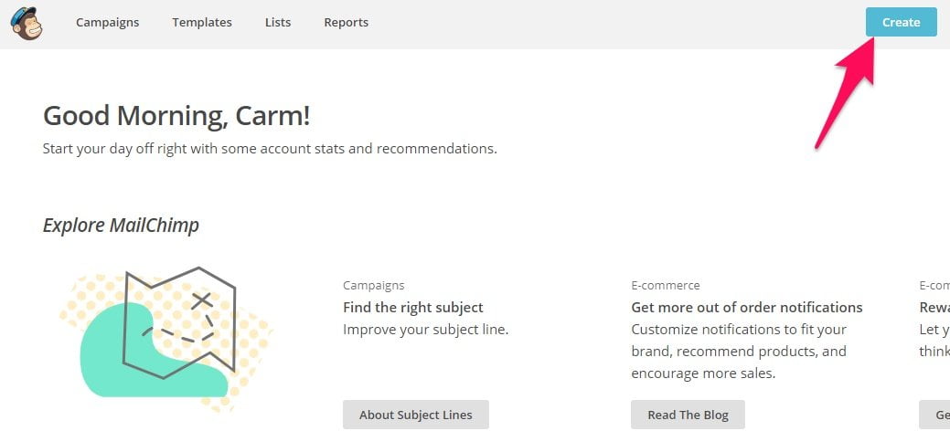950x431 pixels.
Task: Click the Start your day off right subtitle
Action: 270,148
